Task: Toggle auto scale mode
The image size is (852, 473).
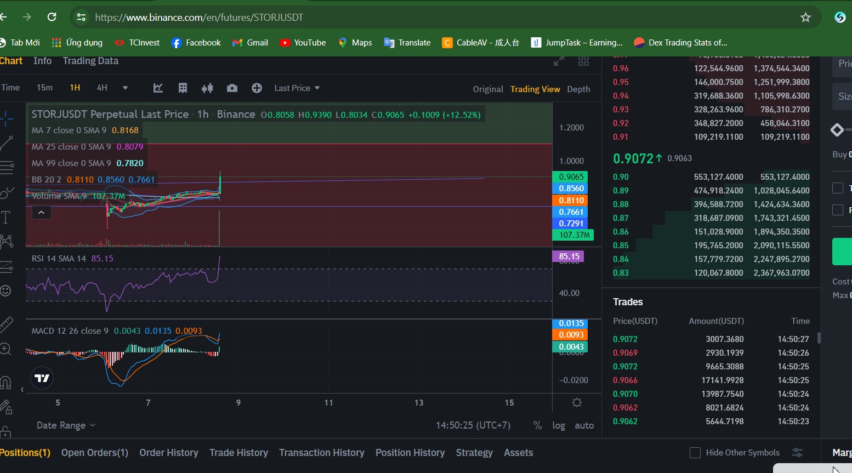Action: [x=584, y=425]
